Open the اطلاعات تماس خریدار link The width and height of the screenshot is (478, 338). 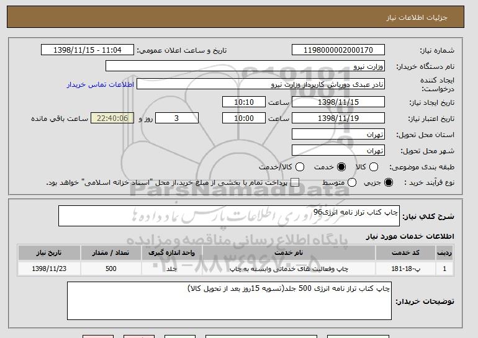(x=101, y=84)
